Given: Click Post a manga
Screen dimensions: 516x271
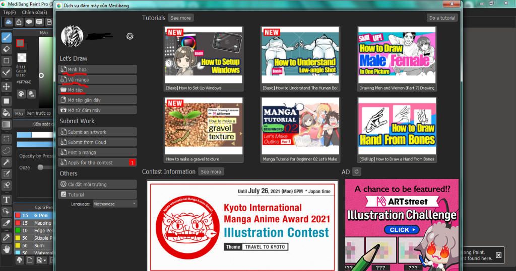Looking at the screenshot, I should click(x=98, y=152).
